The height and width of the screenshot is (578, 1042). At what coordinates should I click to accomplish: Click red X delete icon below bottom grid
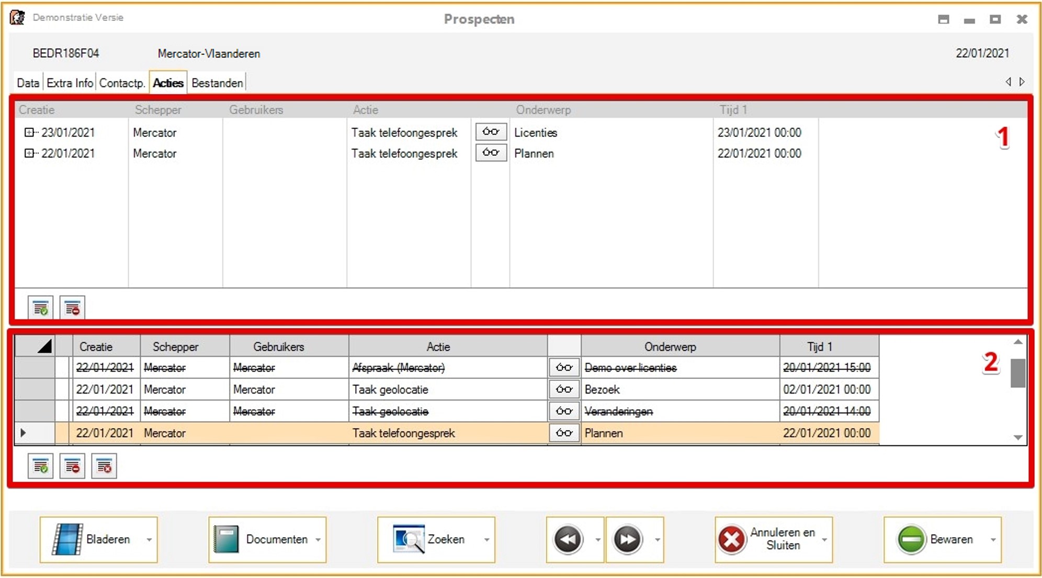[x=104, y=466]
